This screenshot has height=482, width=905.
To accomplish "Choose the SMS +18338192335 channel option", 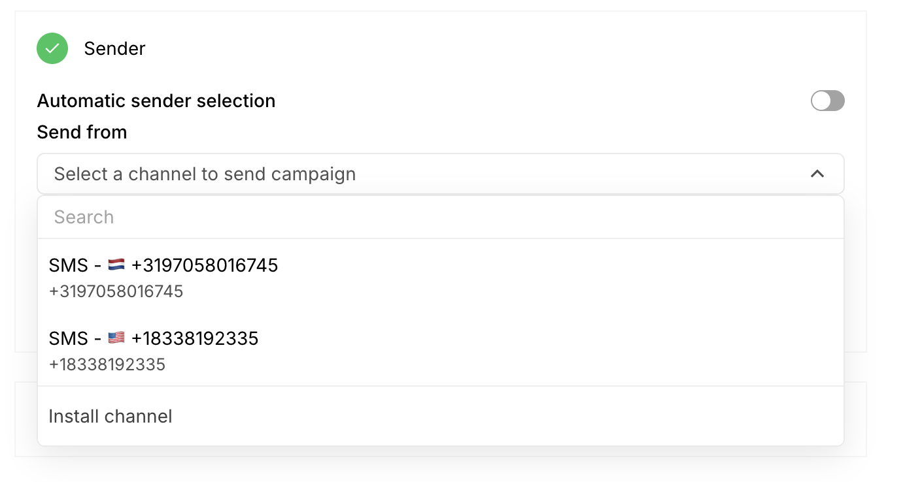I will pyautogui.click(x=441, y=350).
